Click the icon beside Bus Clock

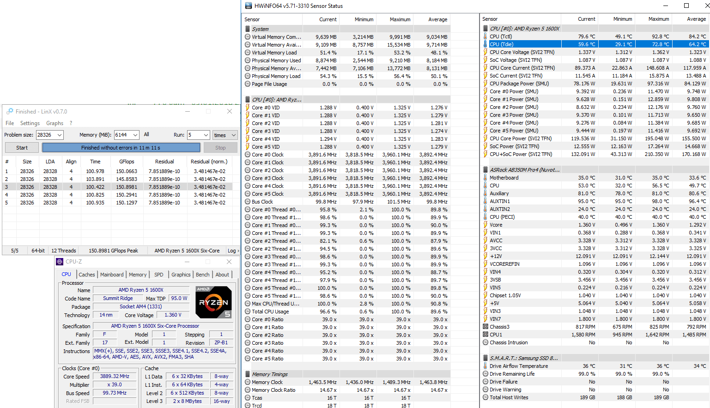(x=248, y=202)
